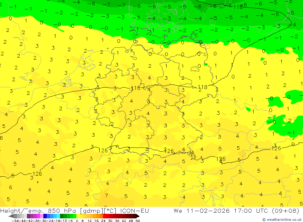Click the '12' label on the color scale

(x=89, y=221)
